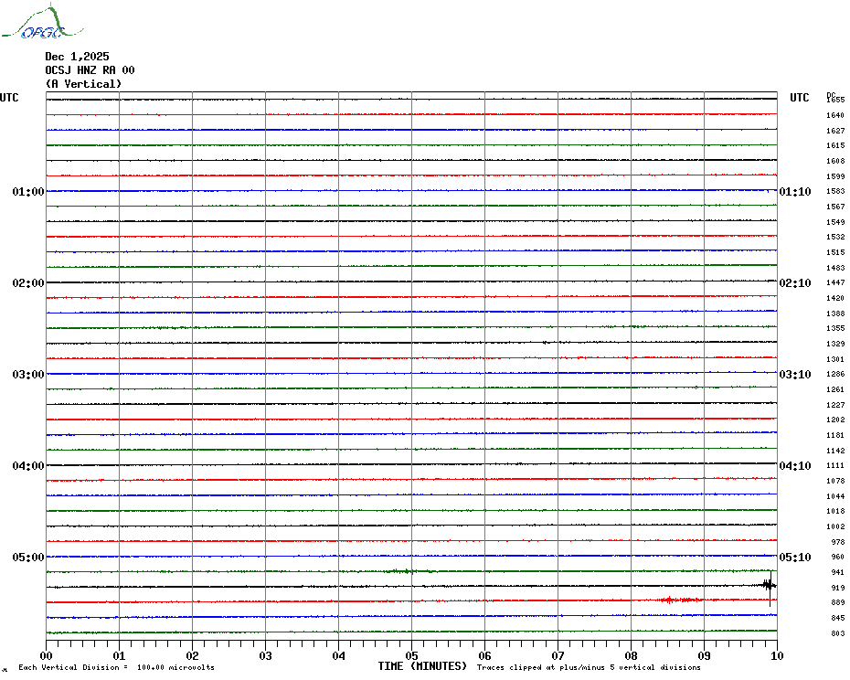Click the '02:00' time label on left
The width and height of the screenshot is (850, 680).
pyautogui.click(x=28, y=283)
